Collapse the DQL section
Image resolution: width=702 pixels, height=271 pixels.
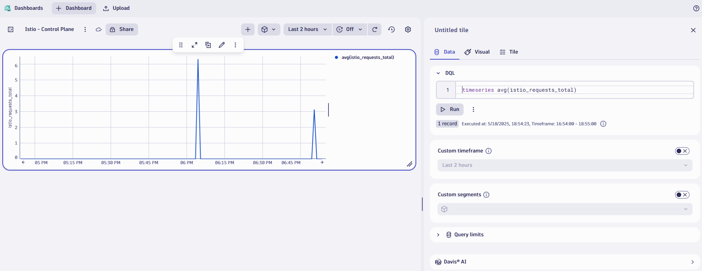point(438,73)
